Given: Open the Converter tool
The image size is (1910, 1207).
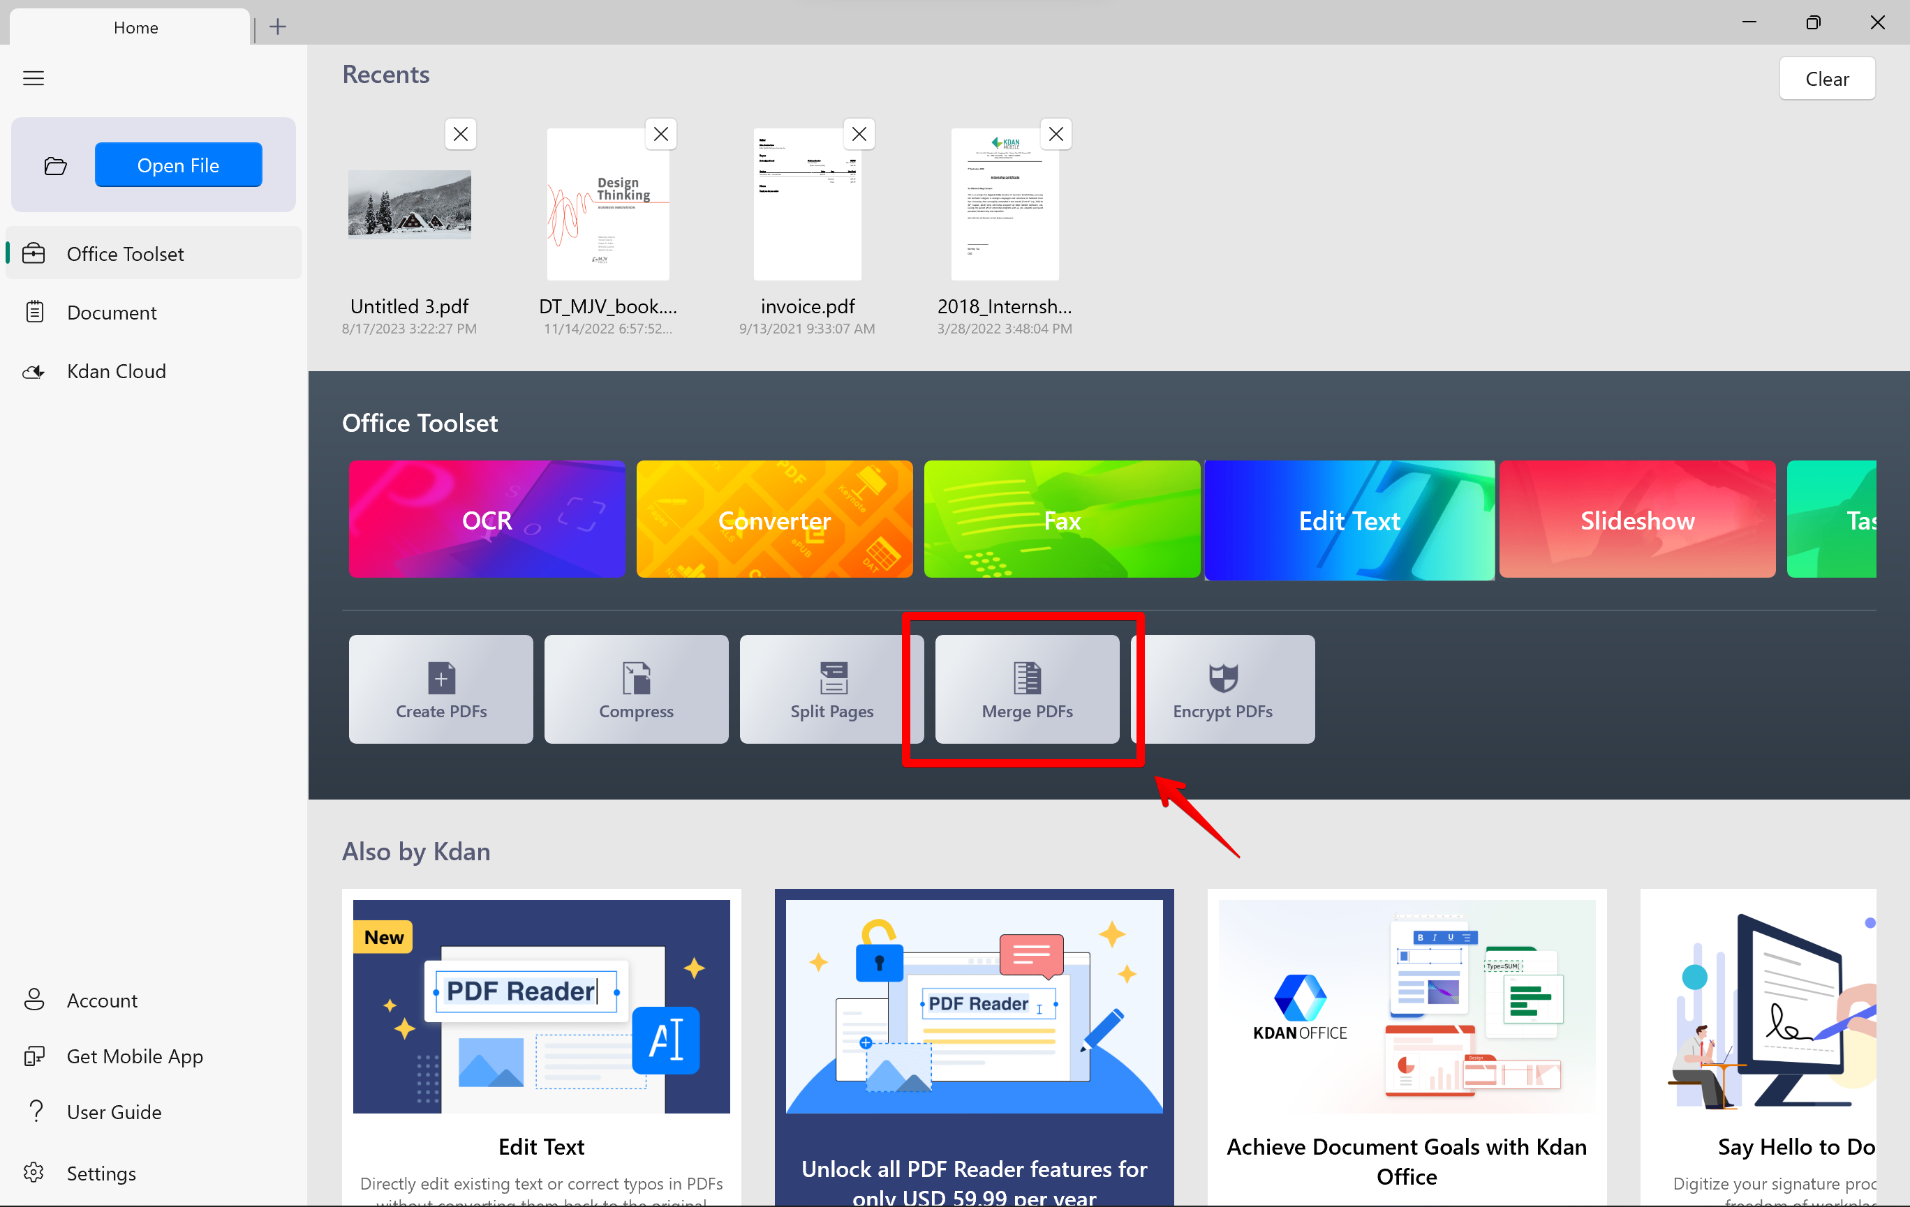Looking at the screenshot, I should click(774, 520).
